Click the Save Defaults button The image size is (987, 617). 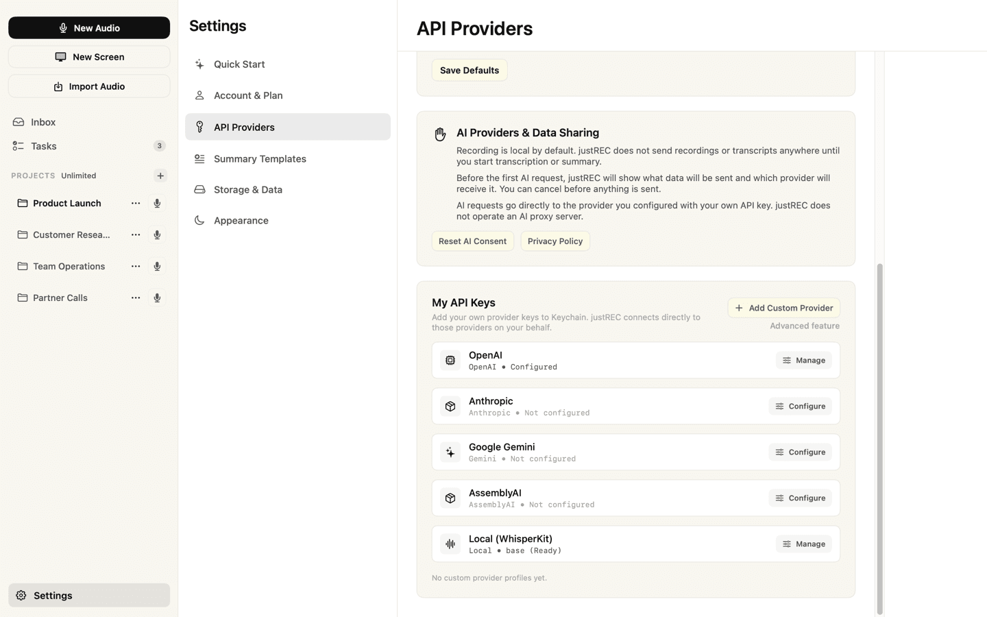470,70
